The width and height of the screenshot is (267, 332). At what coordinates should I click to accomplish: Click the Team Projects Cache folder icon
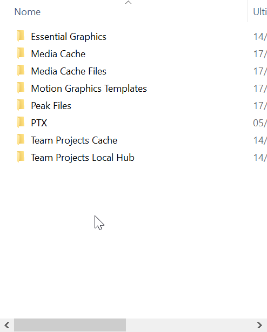pos(21,140)
